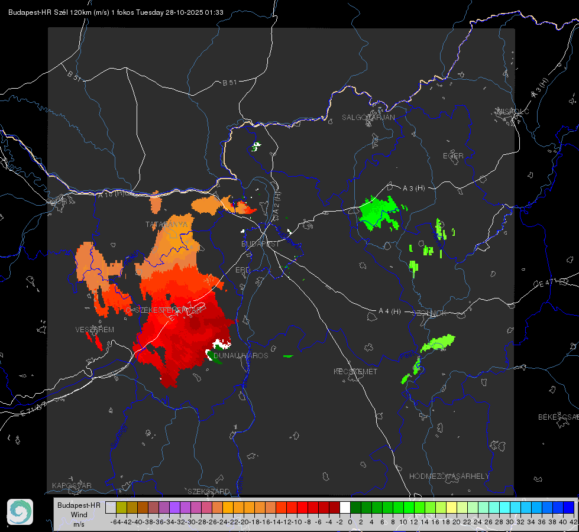This screenshot has width=579, height=532.
Task: Click the A 4 (H) road label
Action: [x=390, y=312]
